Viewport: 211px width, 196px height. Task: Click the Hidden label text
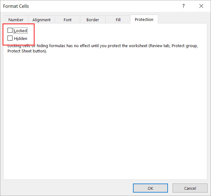21,39
